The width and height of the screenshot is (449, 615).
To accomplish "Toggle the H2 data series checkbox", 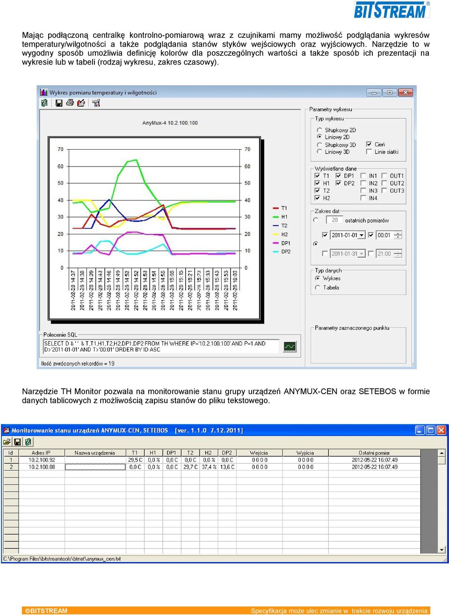I will (318, 198).
